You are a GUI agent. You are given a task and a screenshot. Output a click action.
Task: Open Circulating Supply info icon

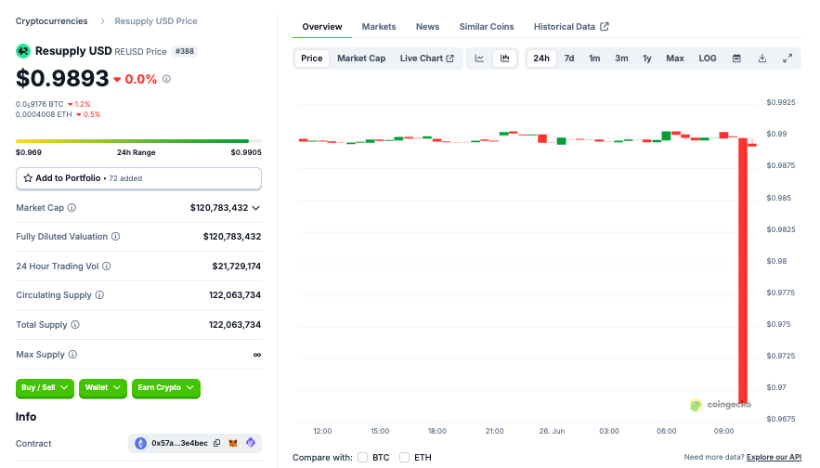click(x=99, y=295)
